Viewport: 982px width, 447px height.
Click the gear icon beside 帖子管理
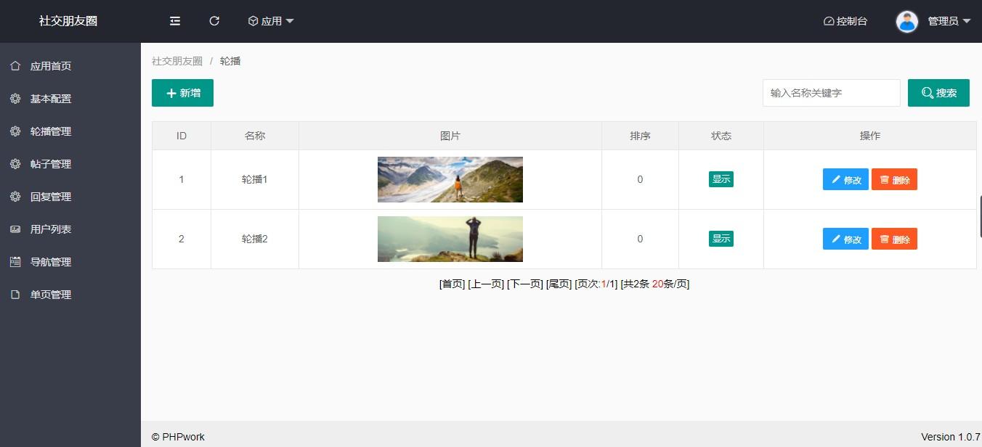pos(15,164)
